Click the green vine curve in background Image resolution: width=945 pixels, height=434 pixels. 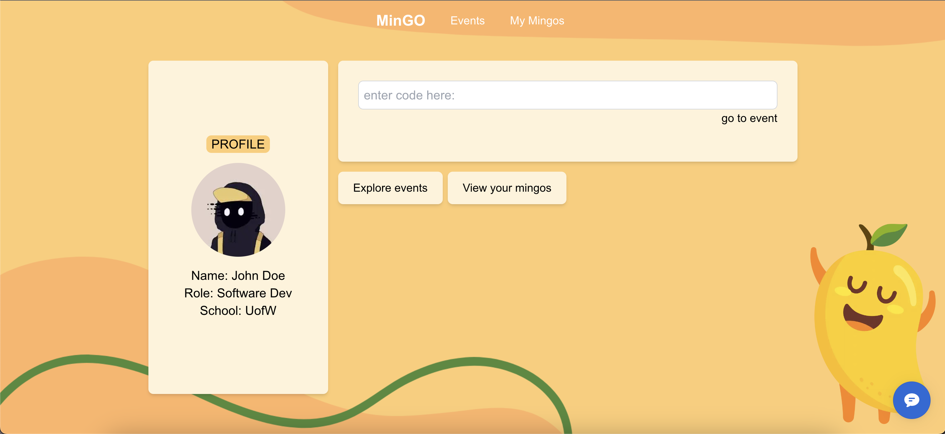pyautogui.click(x=473, y=362)
